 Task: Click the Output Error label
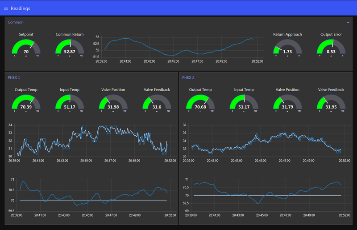331,34
